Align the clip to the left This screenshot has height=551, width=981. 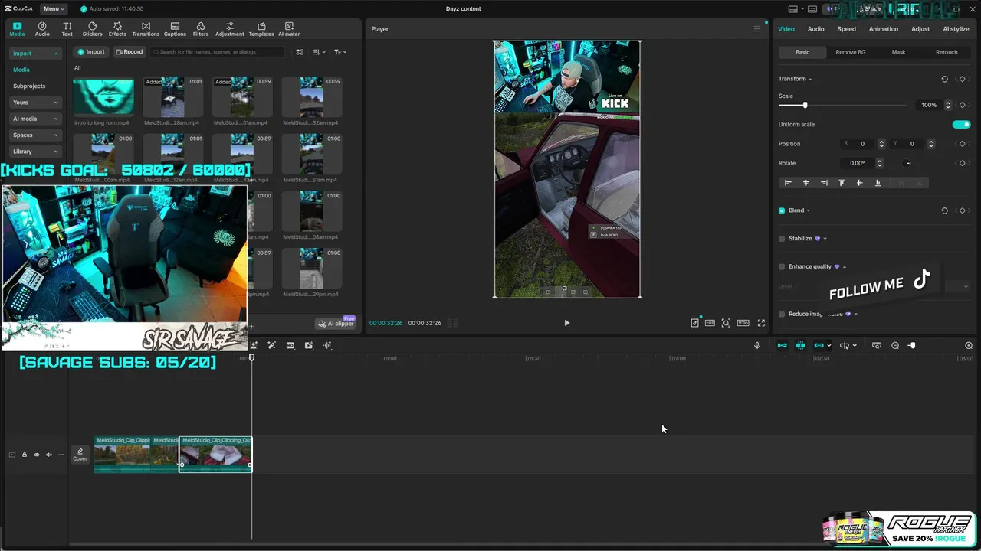tap(788, 183)
